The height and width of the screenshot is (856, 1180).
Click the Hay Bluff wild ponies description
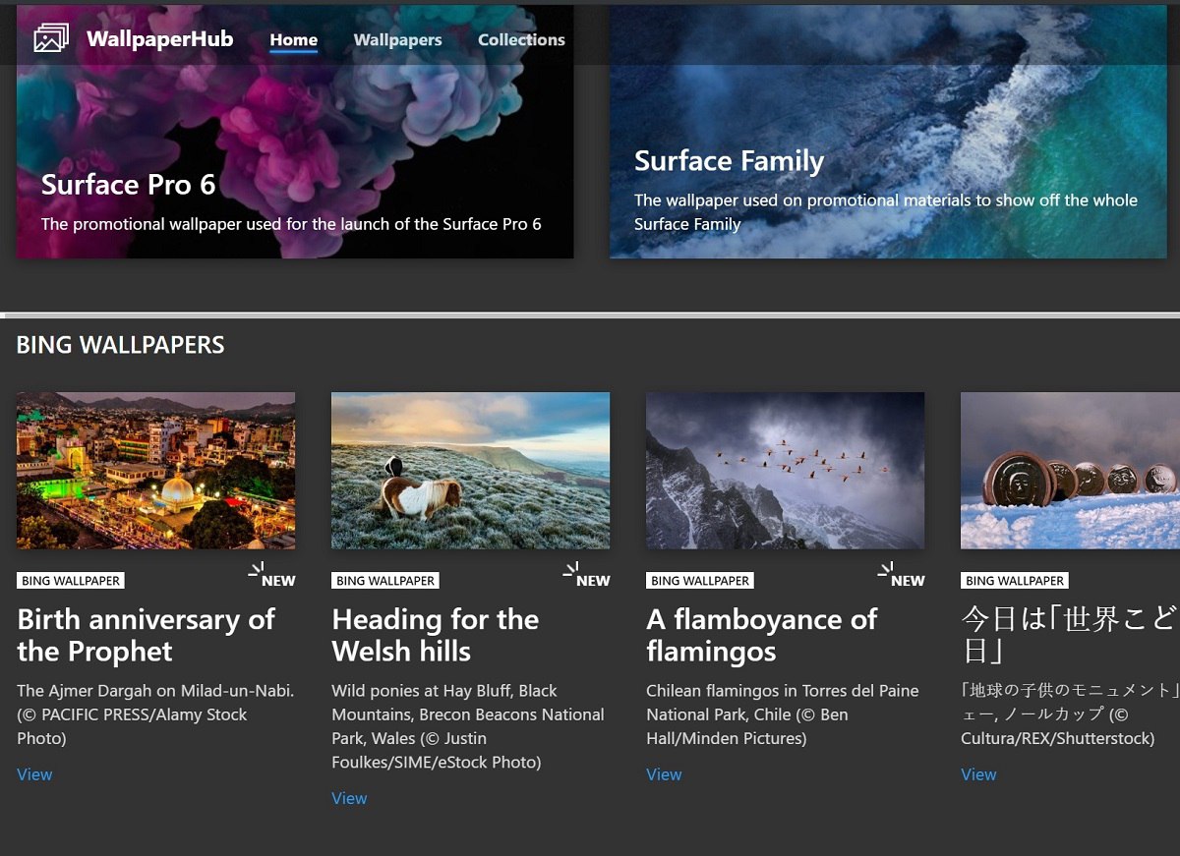click(x=468, y=726)
